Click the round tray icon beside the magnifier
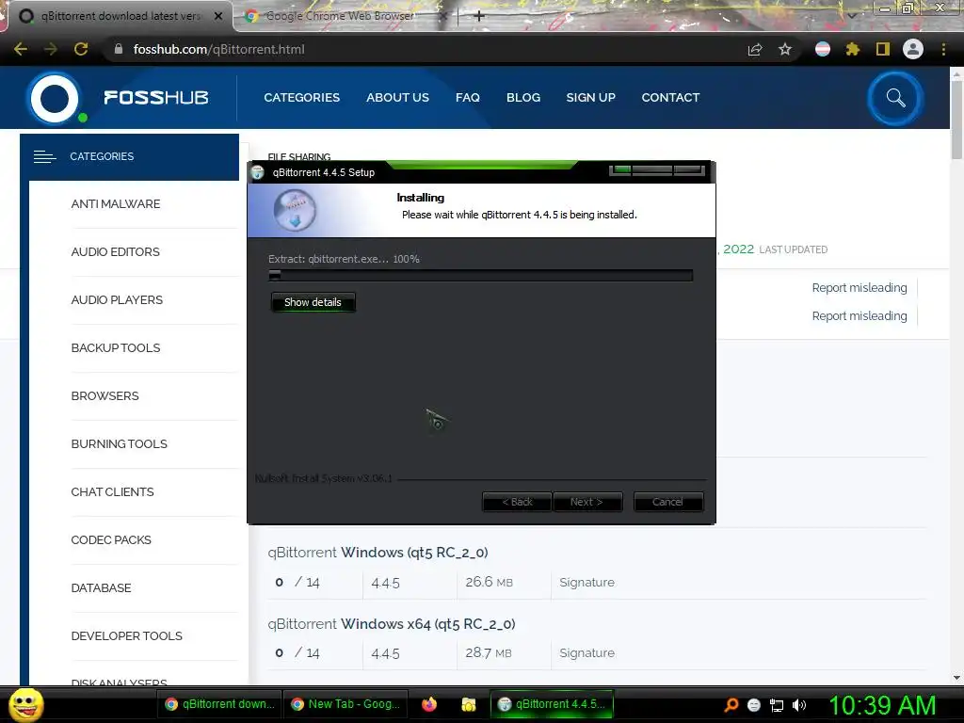 pyautogui.click(x=754, y=705)
